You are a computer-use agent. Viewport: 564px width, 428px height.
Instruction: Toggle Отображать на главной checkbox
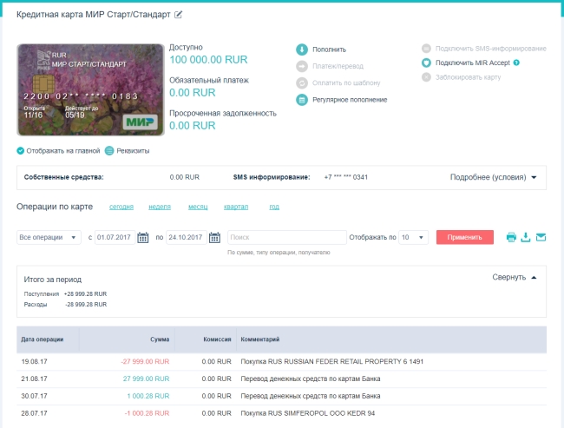[x=21, y=150]
